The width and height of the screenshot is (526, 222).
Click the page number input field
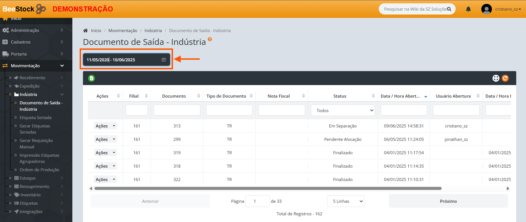pos(257,201)
